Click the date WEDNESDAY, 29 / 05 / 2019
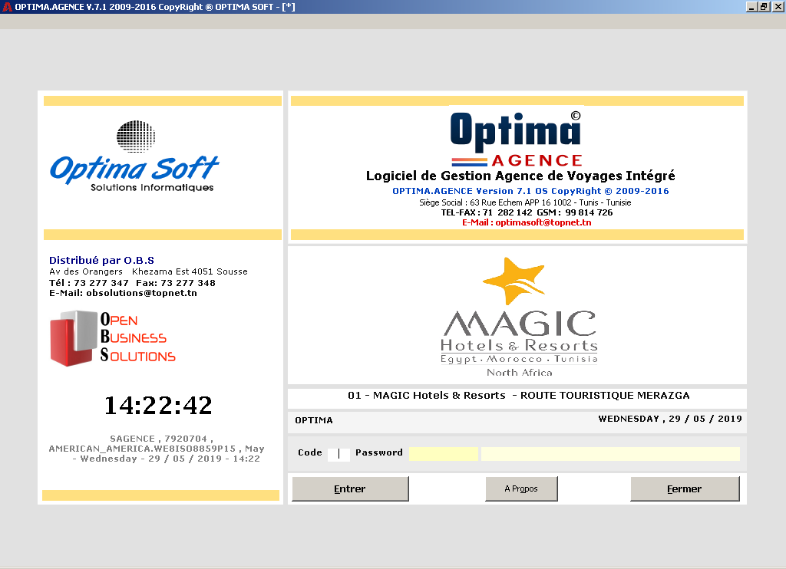Viewport: 786px width, 569px height. (x=669, y=419)
